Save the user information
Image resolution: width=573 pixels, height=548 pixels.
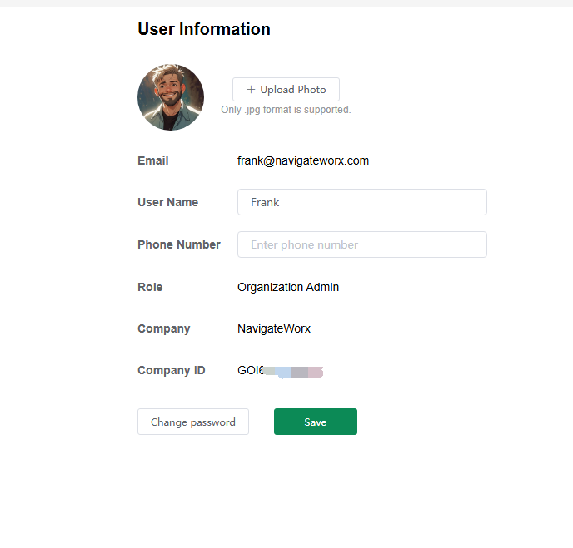pyautogui.click(x=316, y=422)
